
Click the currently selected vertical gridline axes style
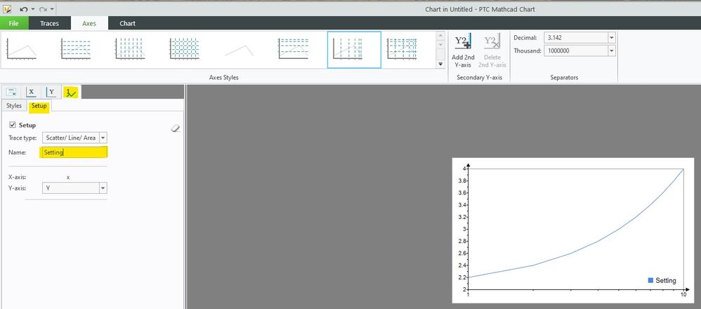tap(354, 50)
